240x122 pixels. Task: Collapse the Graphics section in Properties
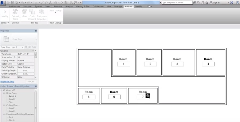point(33,51)
